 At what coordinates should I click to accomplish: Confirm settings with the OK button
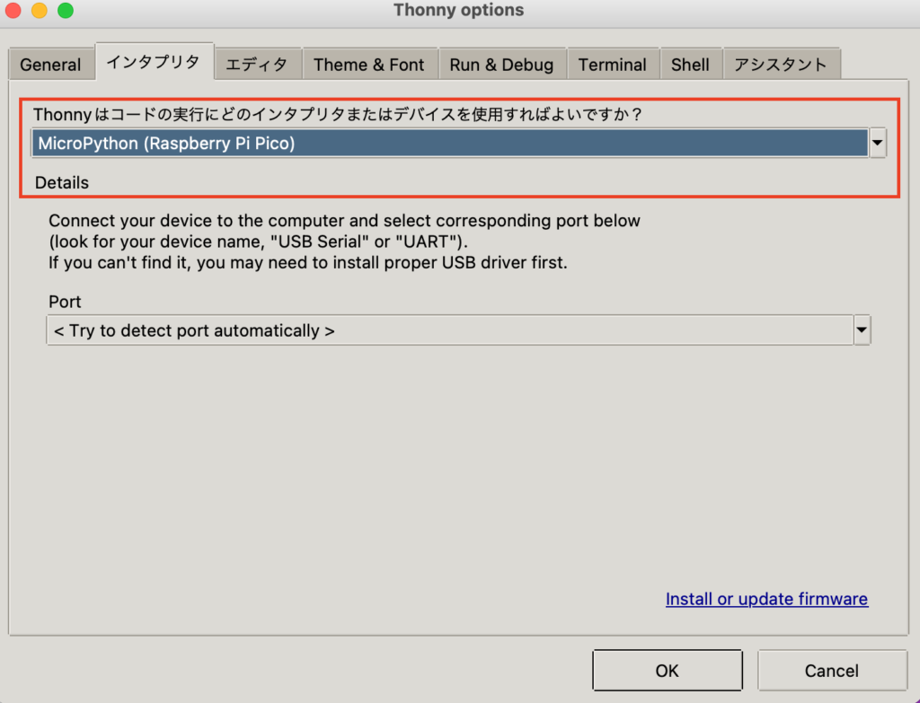click(668, 670)
